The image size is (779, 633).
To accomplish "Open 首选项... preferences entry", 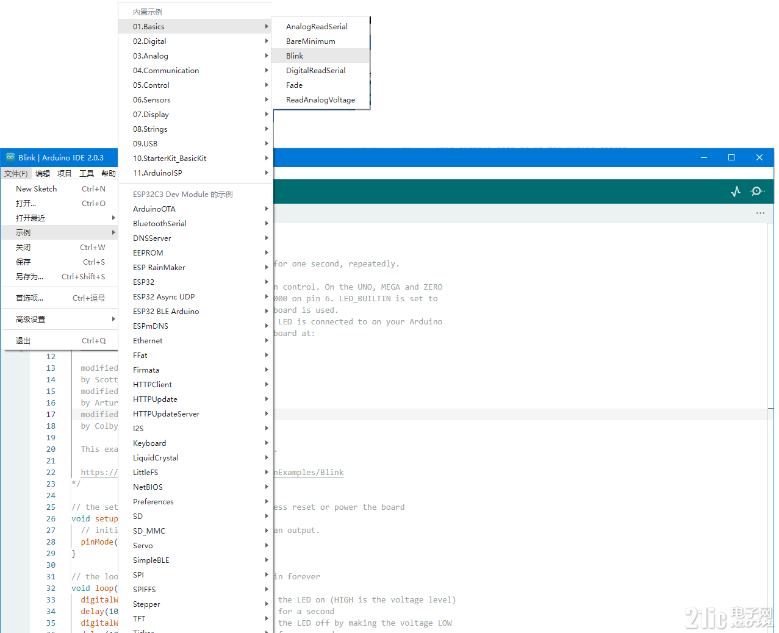I will point(60,298).
